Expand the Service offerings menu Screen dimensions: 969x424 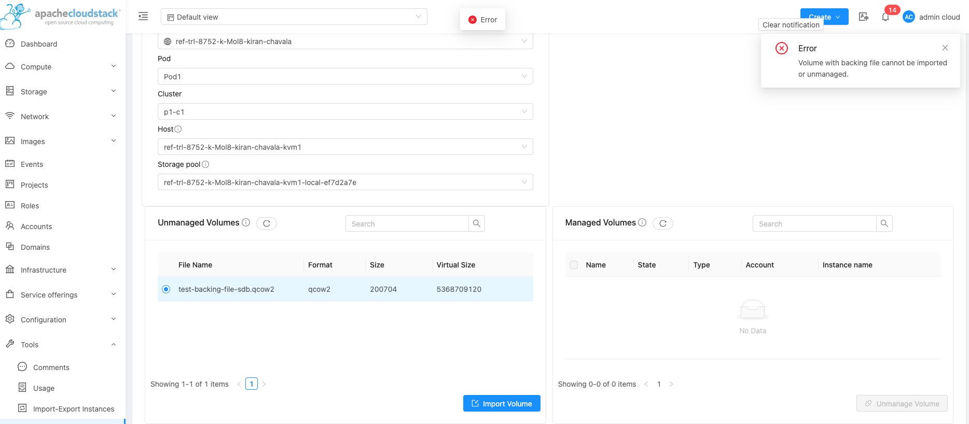coord(62,294)
